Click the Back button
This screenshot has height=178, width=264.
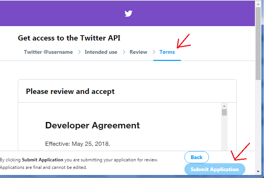tap(196, 157)
